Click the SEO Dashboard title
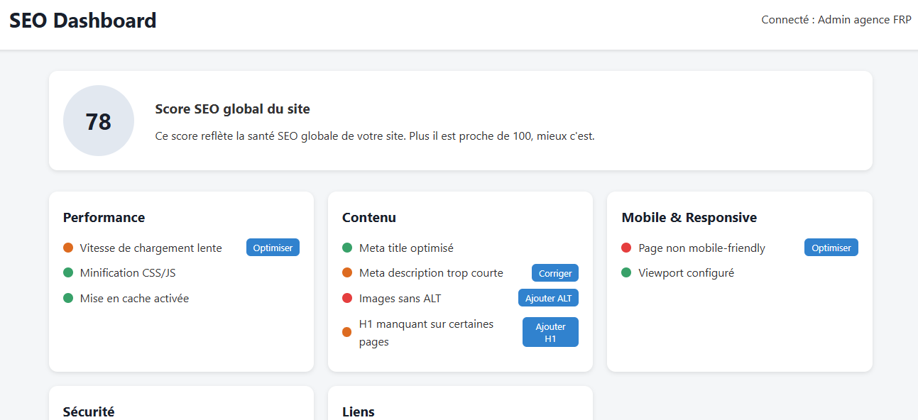Image resolution: width=918 pixels, height=420 pixels. (82, 20)
